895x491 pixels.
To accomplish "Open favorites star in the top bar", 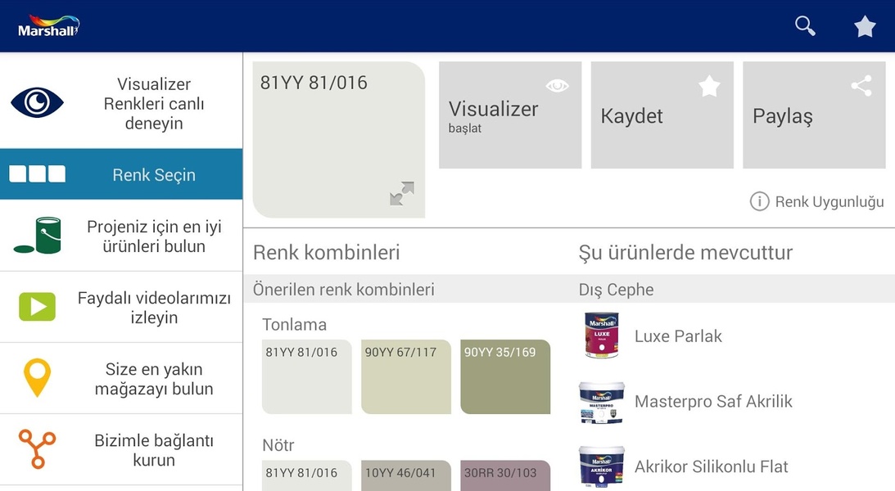I will (x=865, y=26).
